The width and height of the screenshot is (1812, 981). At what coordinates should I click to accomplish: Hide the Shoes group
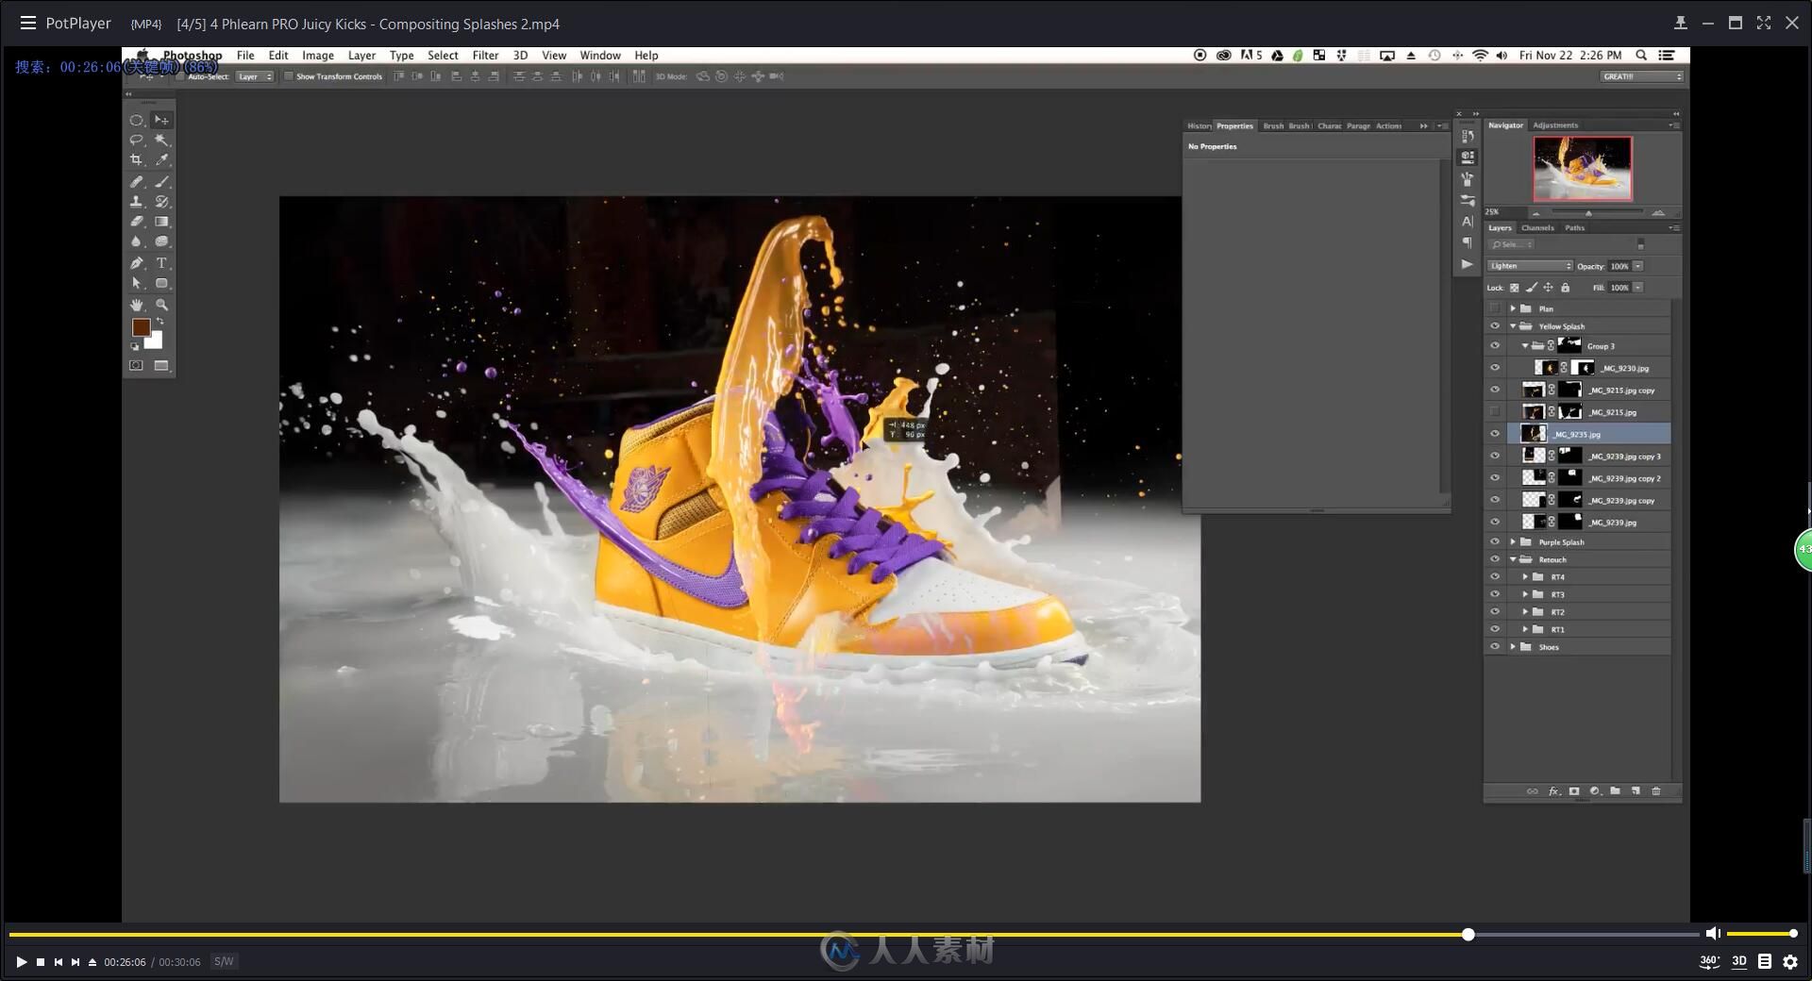(x=1495, y=647)
